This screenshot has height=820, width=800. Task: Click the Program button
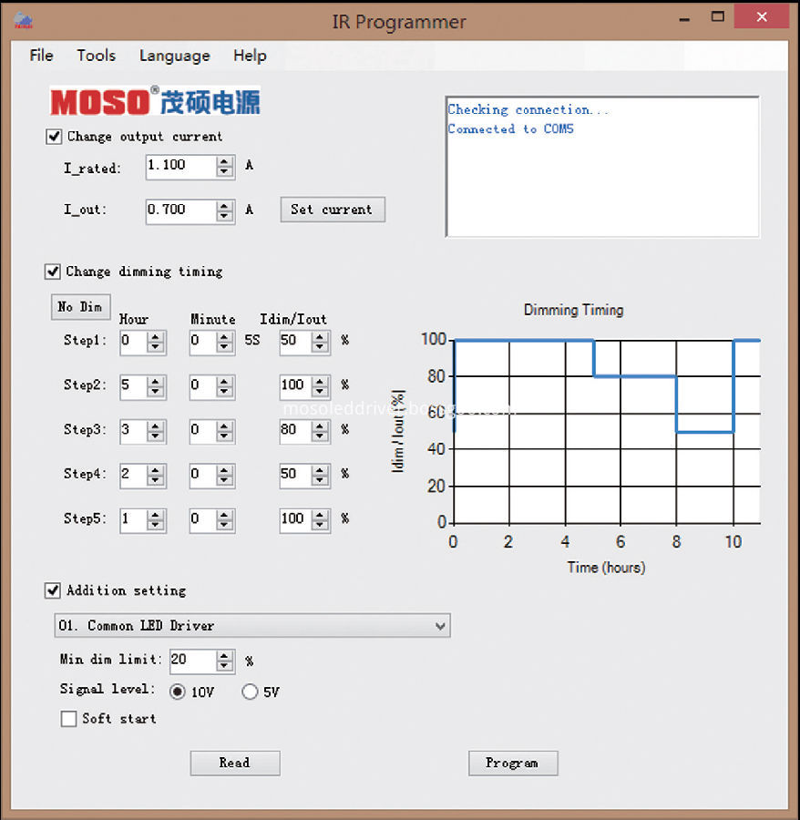(x=512, y=763)
